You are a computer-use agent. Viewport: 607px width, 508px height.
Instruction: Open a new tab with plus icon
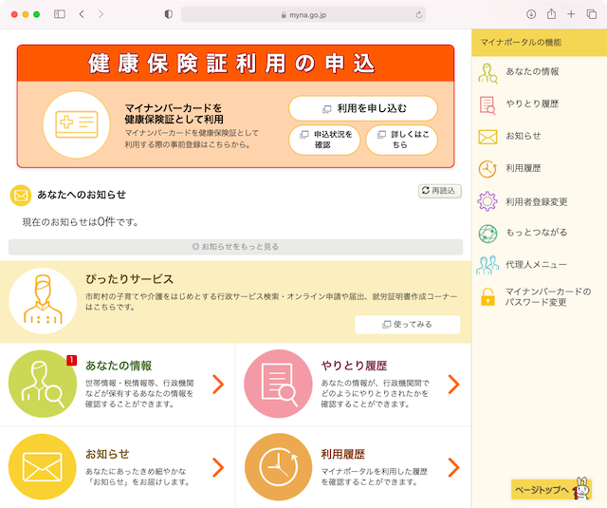(x=571, y=14)
